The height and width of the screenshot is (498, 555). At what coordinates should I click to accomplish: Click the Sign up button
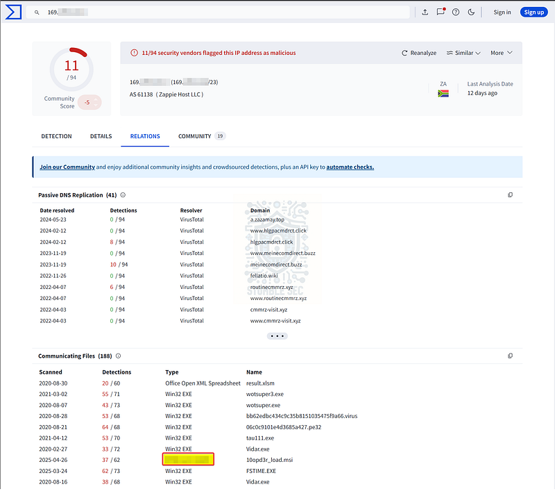pyautogui.click(x=533, y=12)
